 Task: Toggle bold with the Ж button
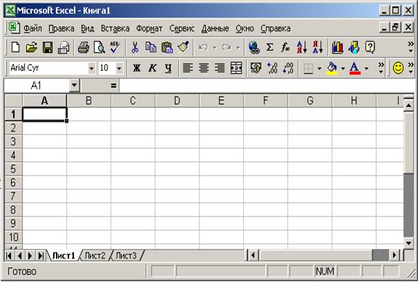coord(137,68)
